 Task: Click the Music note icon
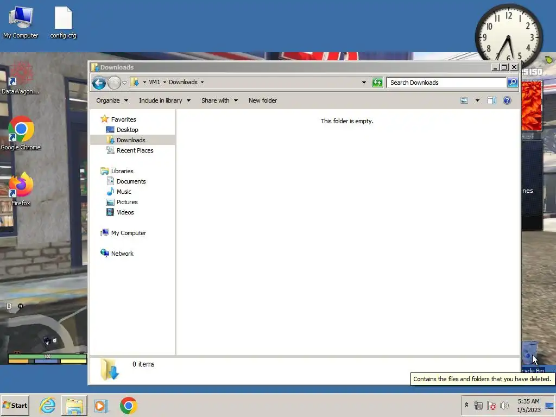pyautogui.click(x=110, y=192)
